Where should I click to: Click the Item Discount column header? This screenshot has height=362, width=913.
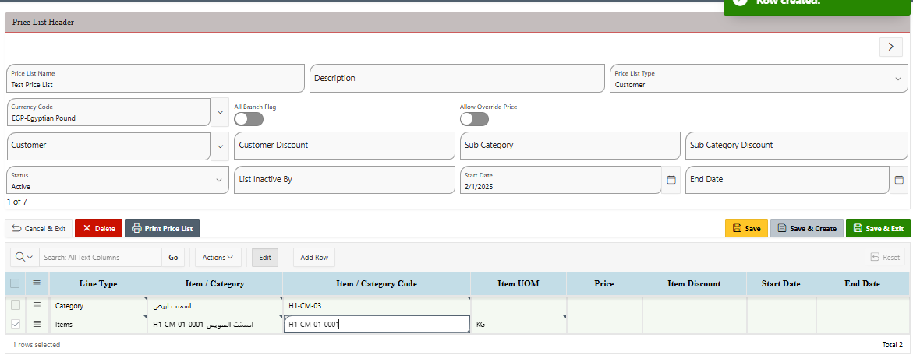coord(694,283)
